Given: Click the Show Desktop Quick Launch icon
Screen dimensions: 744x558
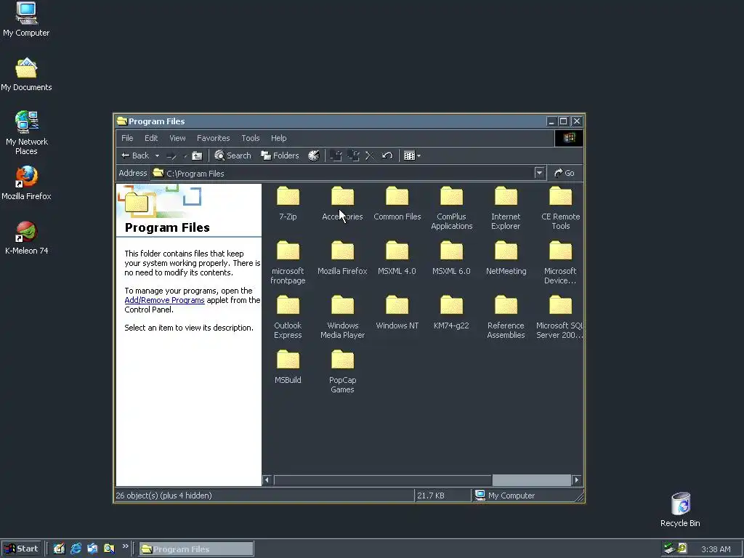Looking at the screenshot, I should click(x=59, y=549).
